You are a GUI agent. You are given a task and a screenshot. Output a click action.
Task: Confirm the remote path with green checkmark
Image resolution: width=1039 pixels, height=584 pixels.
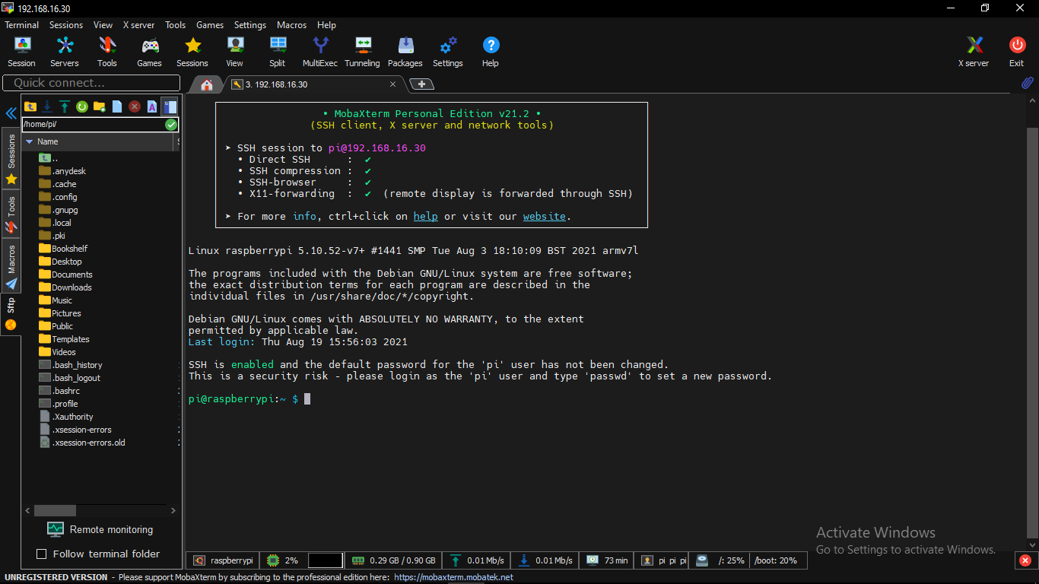[x=171, y=124]
